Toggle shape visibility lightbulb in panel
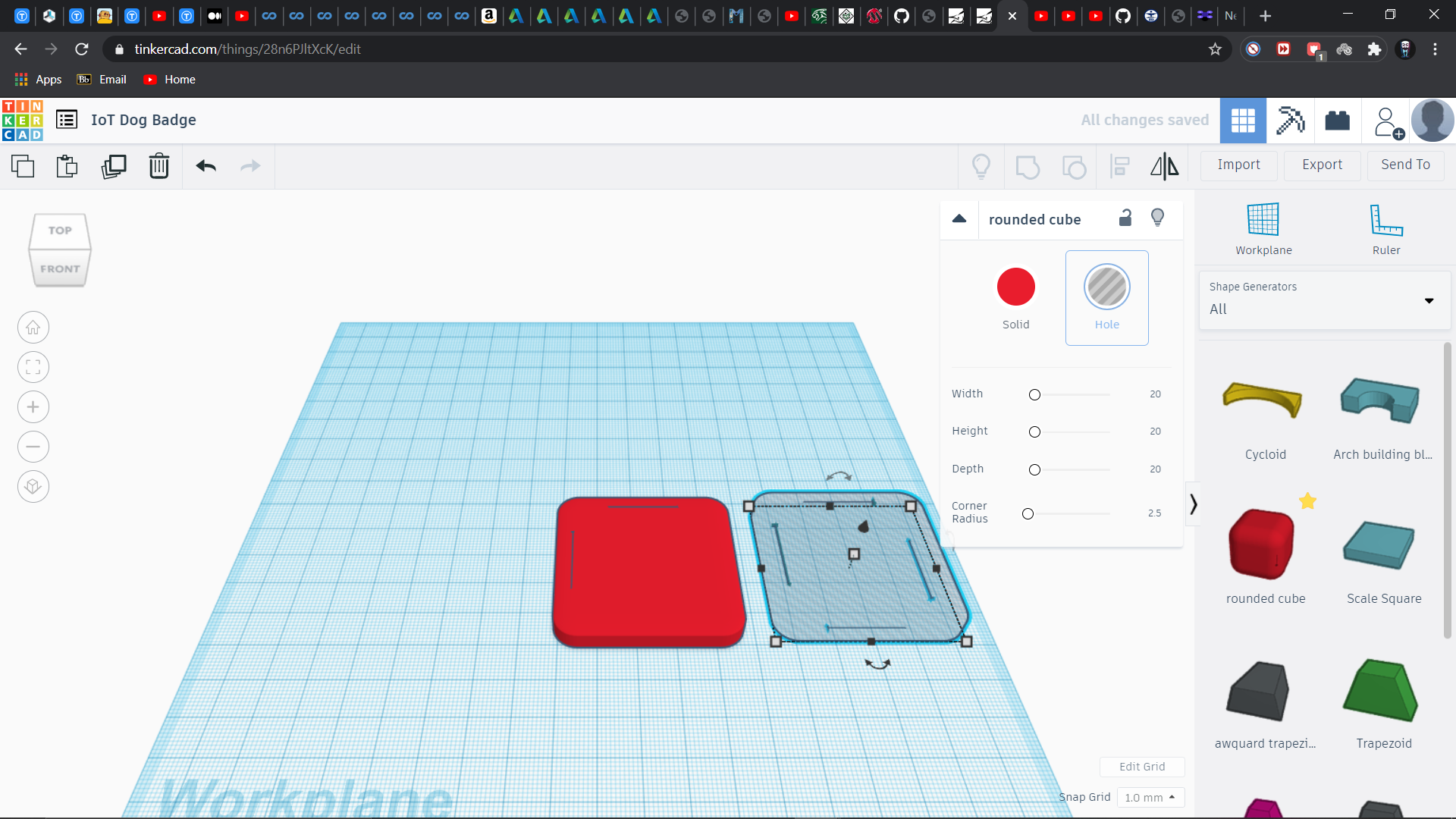 coord(1157,218)
